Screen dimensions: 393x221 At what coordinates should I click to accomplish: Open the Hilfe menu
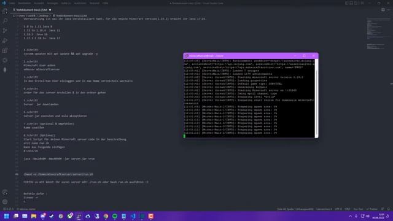click(x=105, y=3)
